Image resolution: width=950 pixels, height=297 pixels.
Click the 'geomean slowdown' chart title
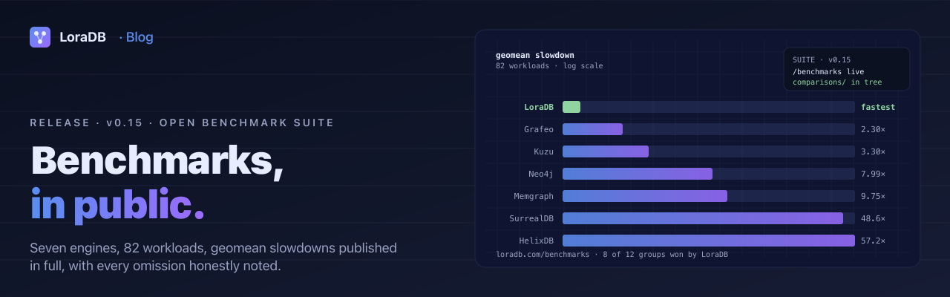pyautogui.click(x=534, y=55)
